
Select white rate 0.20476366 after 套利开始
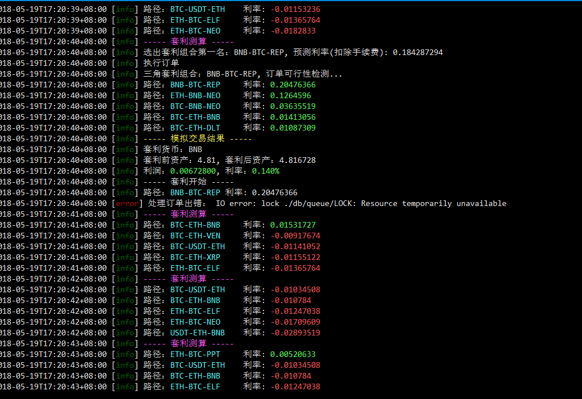tap(275, 192)
